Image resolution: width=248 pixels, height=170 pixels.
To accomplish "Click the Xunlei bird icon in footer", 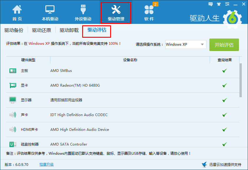I will [x=204, y=164].
